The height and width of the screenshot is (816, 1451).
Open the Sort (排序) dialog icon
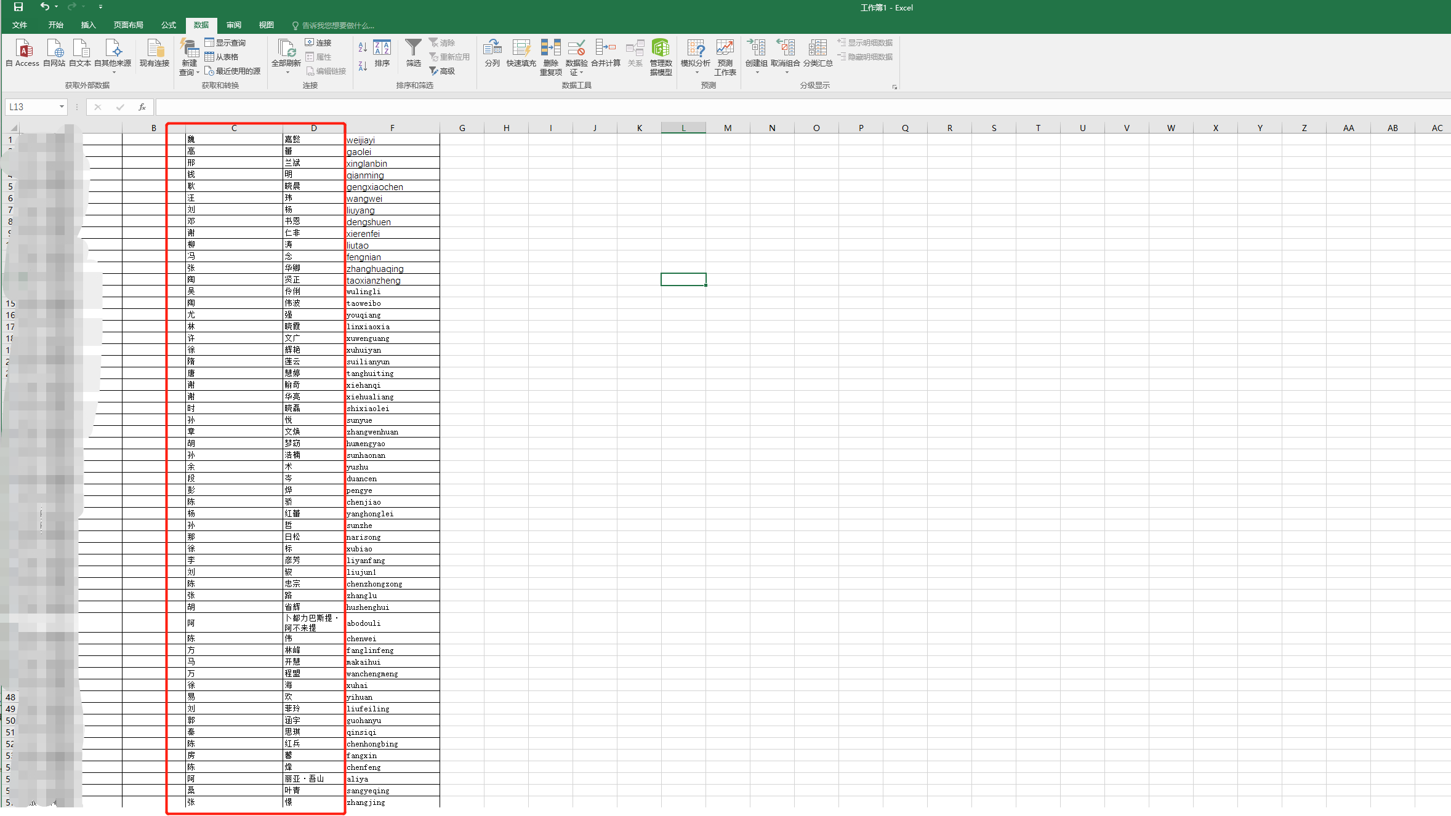click(382, 49)
